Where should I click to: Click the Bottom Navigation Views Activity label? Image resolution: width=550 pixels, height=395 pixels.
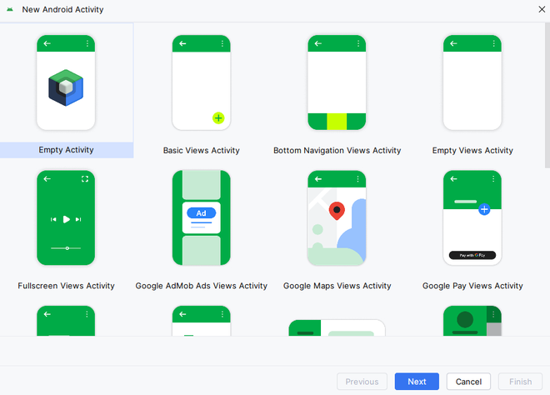point(337,151)
